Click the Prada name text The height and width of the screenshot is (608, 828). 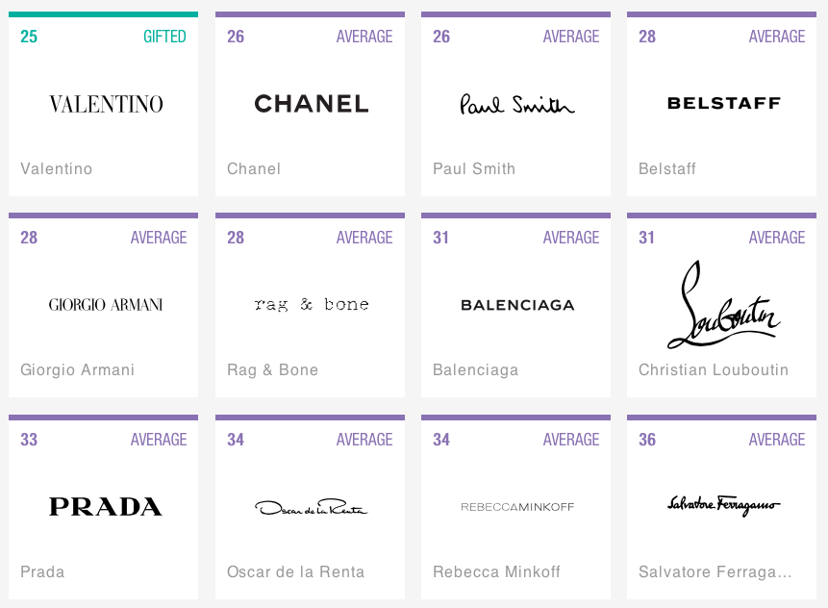tap(42, 571)
